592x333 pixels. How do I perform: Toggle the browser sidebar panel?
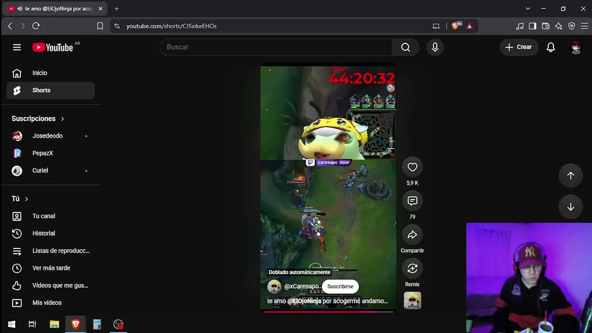click(x=533, y=26)
